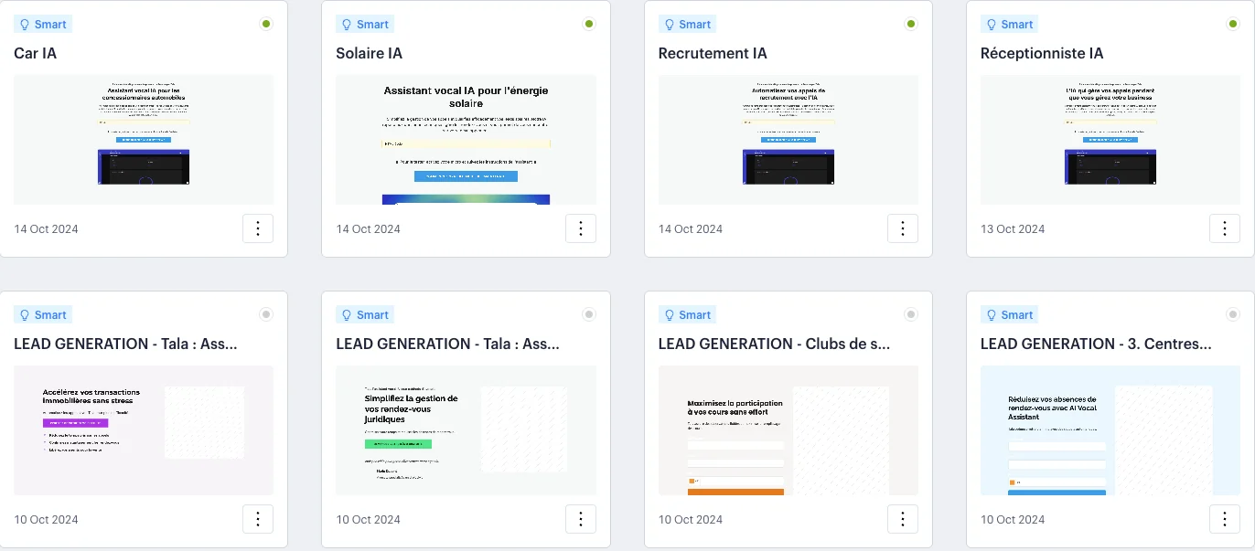This screenshot has height=551, width=1255.
Task: Click the 14 Oct 2024 date on Recrutement IA
Action: click(x=690, y=228)
